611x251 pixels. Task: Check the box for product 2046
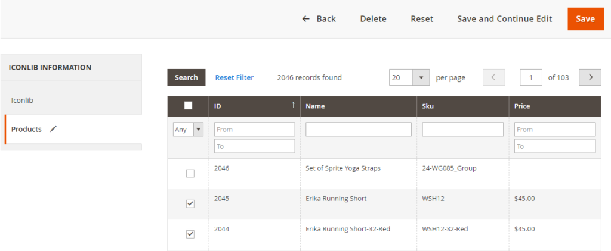pyautogui.click(x=190, y=174)
